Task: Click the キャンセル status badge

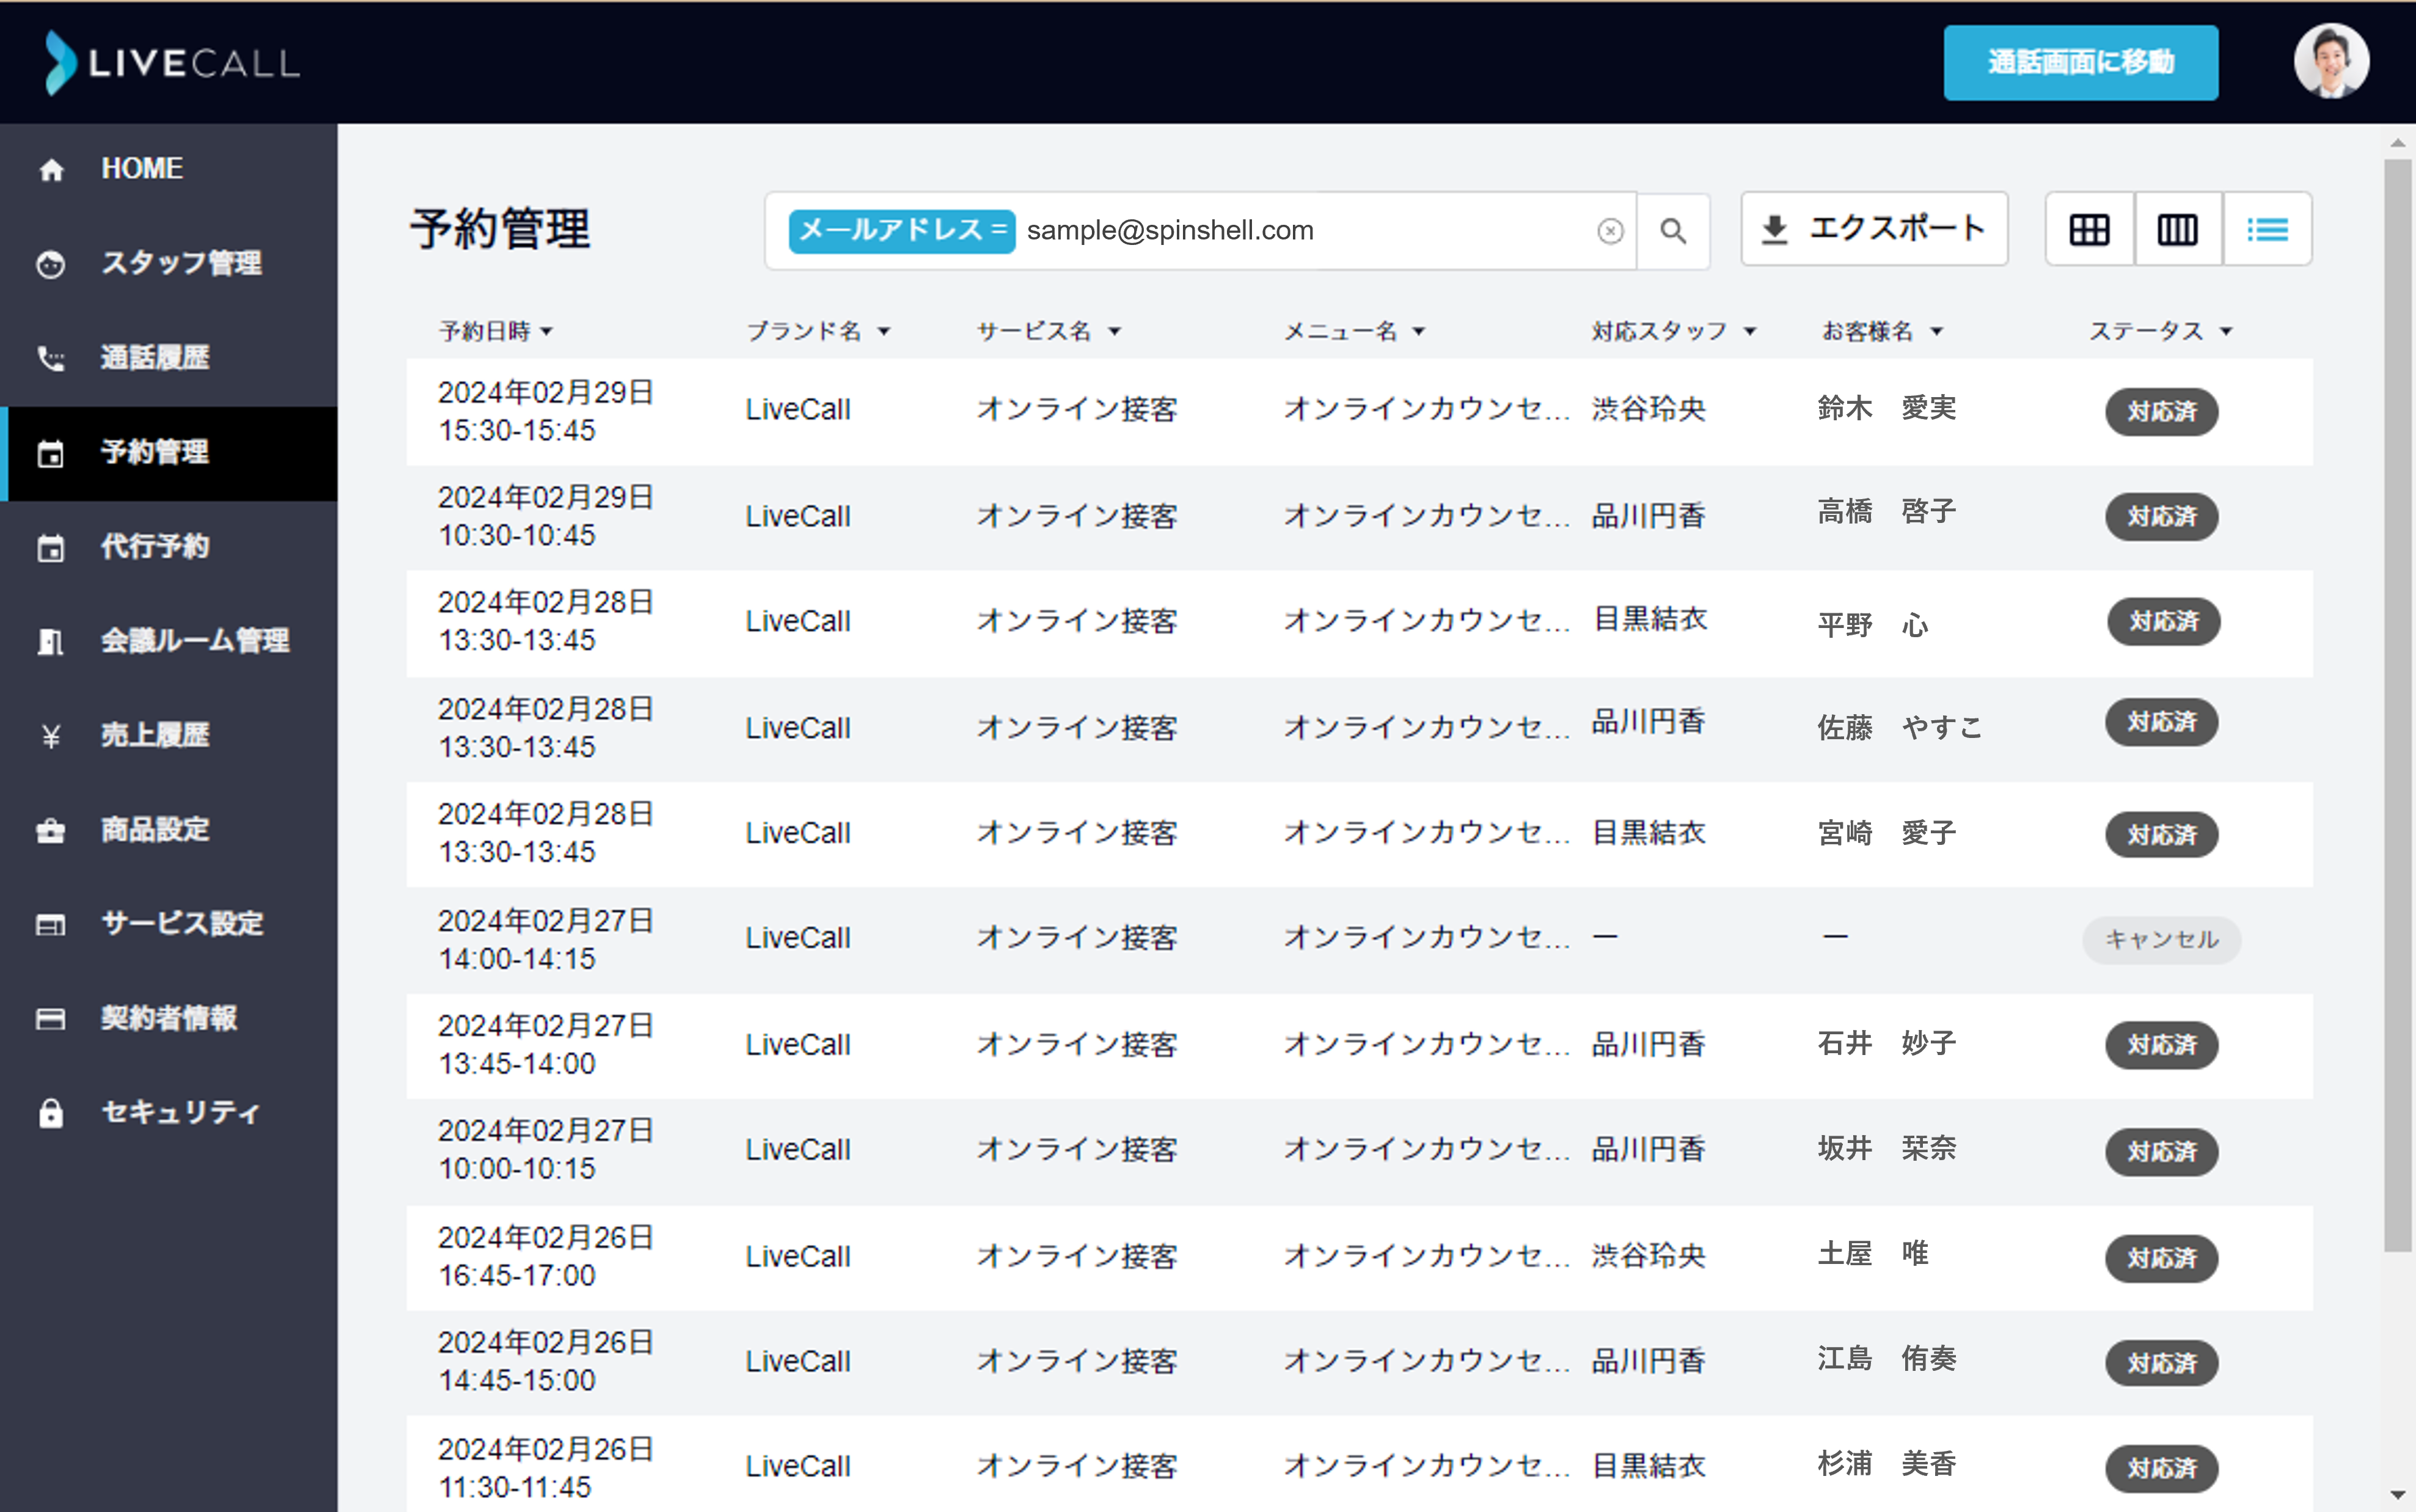Action: click(2161, 940)
